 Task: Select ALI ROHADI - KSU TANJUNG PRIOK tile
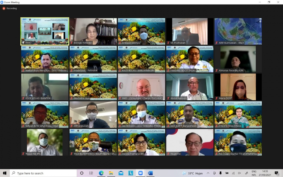pos(141,115)
